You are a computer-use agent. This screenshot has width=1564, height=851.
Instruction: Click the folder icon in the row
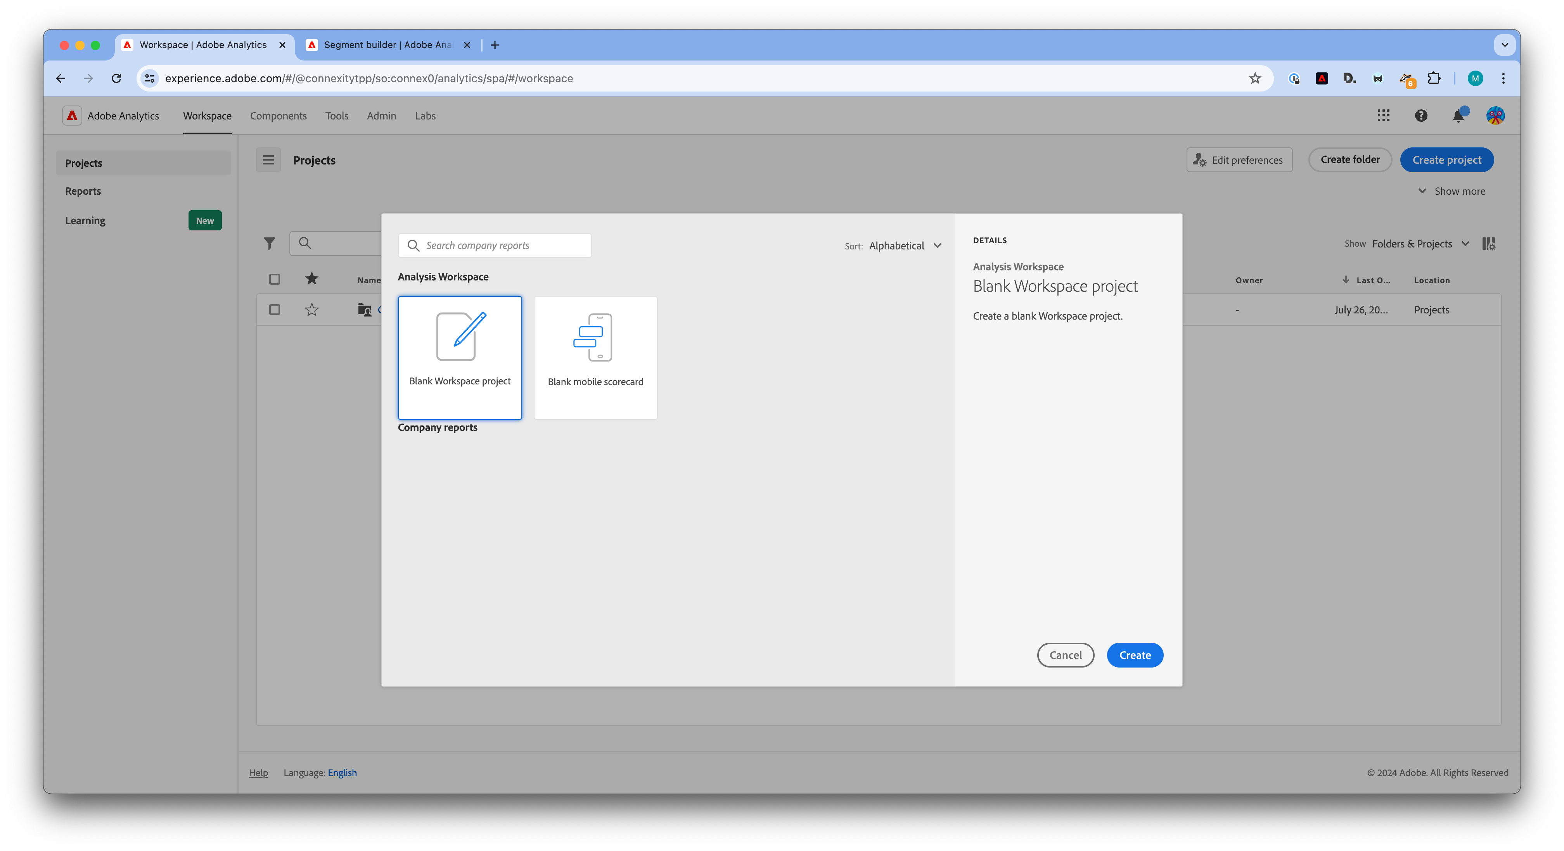click(364, 310)
